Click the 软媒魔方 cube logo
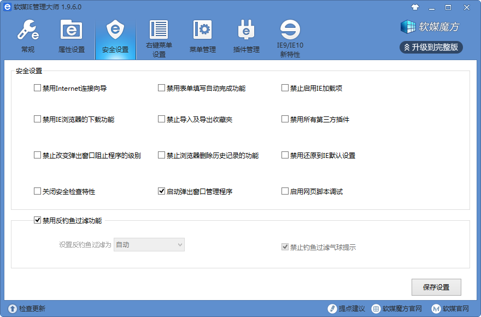 [408, 27]
